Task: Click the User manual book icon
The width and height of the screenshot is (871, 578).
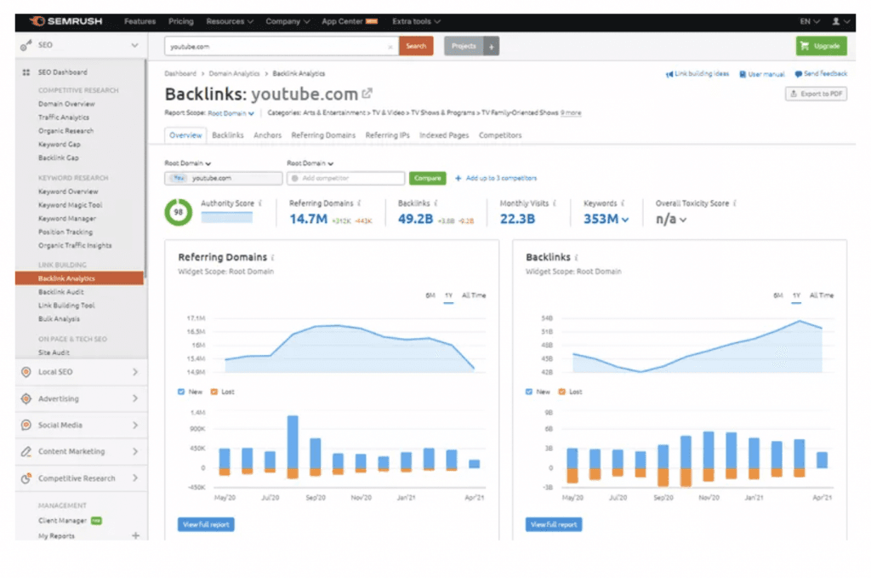Action: tap(743, 74)
